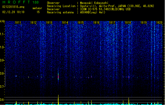Viewport: 165px width, 105px height.
Task: Click the Ogata-vill. Akita-Pref. JAPAN location text
Action: tap(117, 6)
